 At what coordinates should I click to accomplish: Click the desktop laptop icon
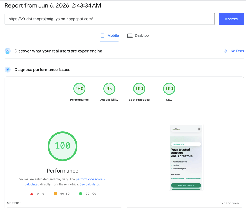click(x=130, y=36)
